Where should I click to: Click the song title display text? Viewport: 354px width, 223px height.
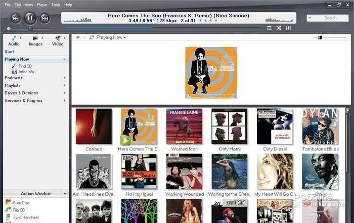[179, 16]
